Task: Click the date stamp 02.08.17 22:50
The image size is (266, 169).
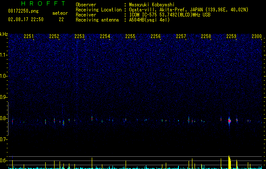Action: pyautogui.click(x=26, y=19)
